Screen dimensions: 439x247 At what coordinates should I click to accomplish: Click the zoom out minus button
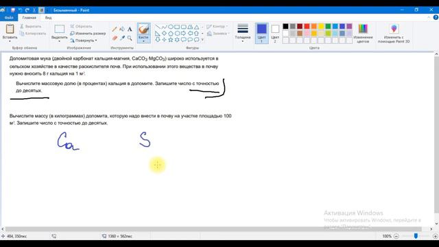coord(396,236)
